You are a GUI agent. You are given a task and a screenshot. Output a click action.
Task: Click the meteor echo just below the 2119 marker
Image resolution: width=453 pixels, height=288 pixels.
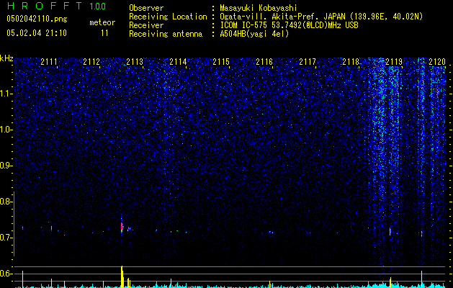390,231
